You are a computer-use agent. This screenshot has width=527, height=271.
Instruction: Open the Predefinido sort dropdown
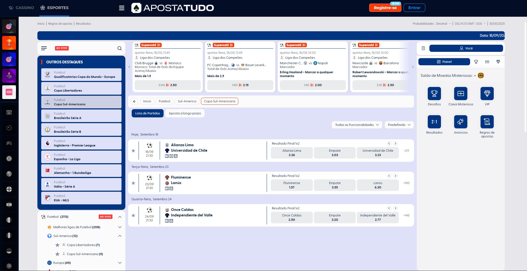(x=399, y=125)
